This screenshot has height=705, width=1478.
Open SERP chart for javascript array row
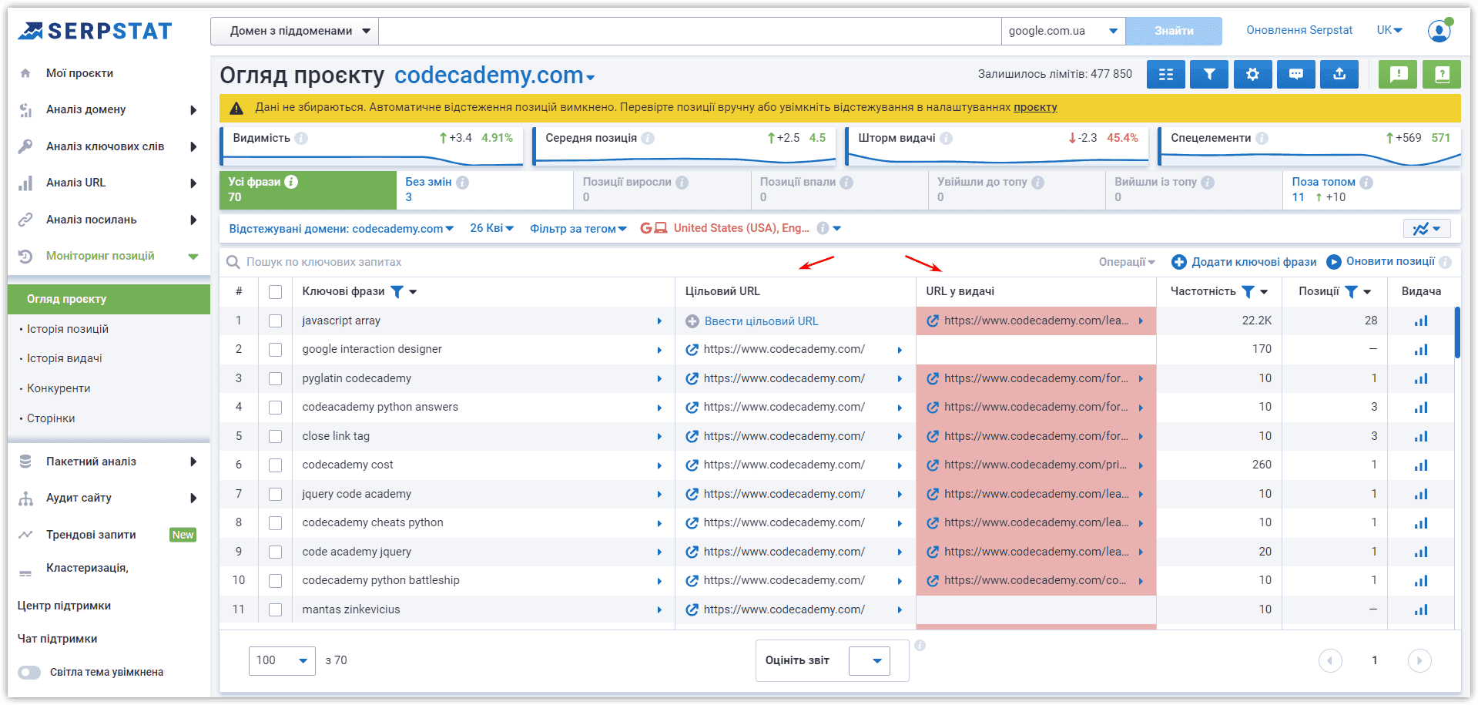(x=1421, y=321)
